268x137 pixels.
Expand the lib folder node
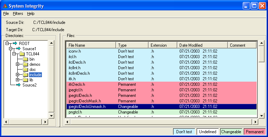tap(17, 80)
